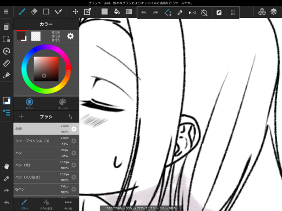The image size is (282, 211).
Task: Open the canvas rotate menu in sidebar
Action: (x=7, y=51)
